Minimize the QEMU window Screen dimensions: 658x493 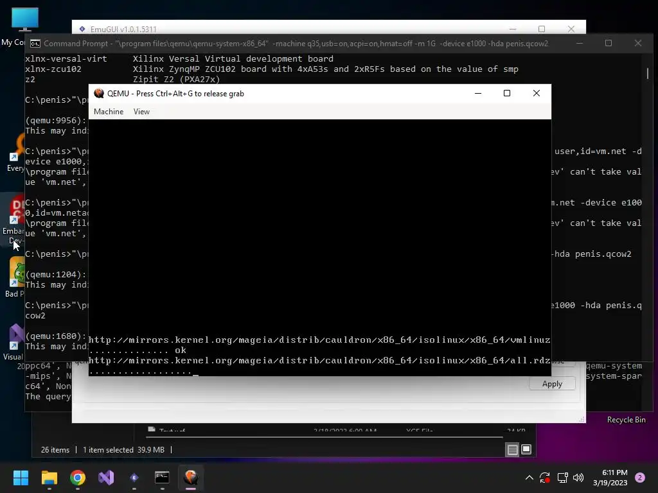478,93
